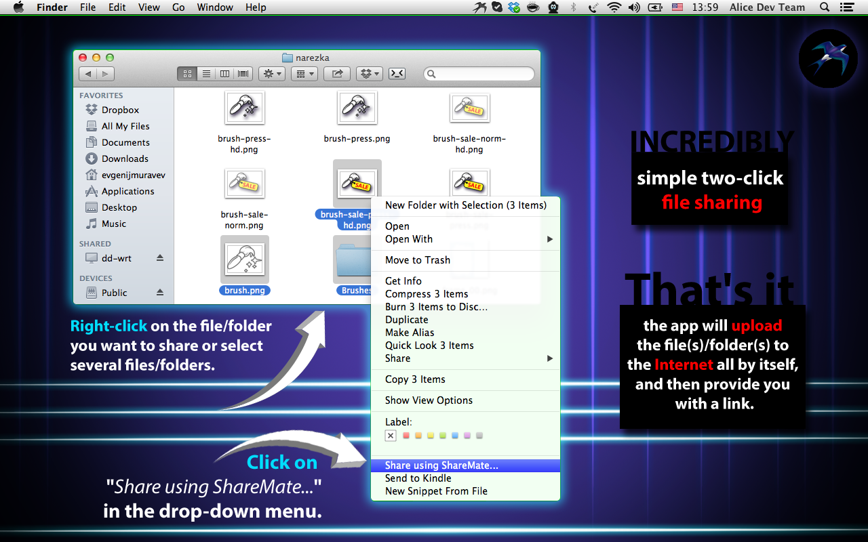Click the Share arrow button in Finder toolbar

[337, 74]
